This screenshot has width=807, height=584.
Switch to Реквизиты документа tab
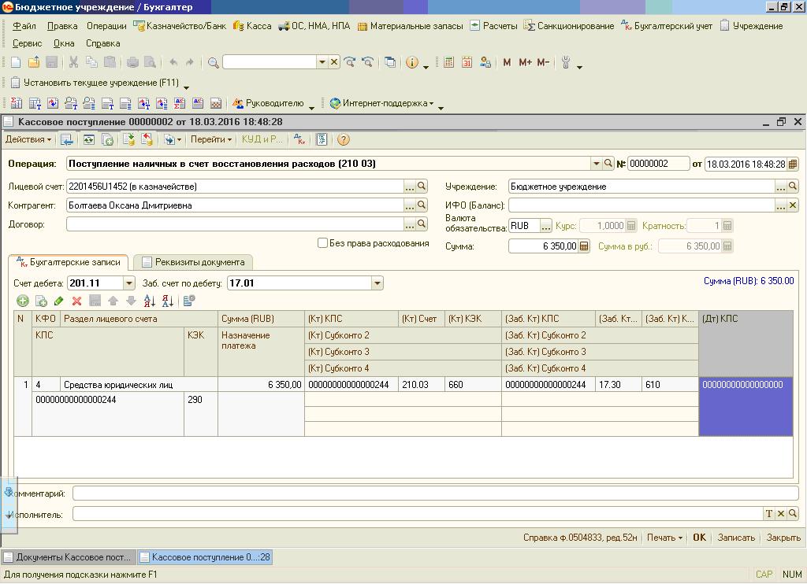193,262
